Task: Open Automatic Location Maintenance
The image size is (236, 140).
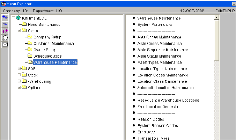Action: [x=165, y=88]
